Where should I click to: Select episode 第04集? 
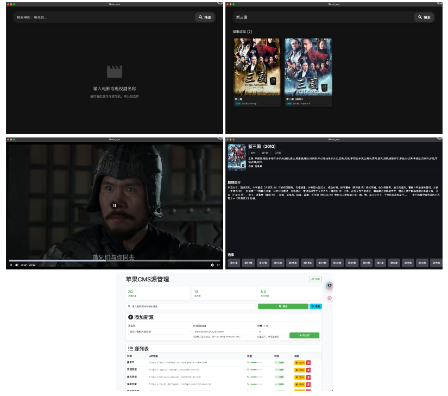[x=277, y=263]
